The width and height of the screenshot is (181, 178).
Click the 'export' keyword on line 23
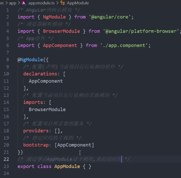[26, 166]
